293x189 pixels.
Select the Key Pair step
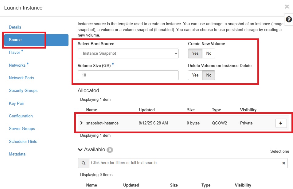[17, 103]
